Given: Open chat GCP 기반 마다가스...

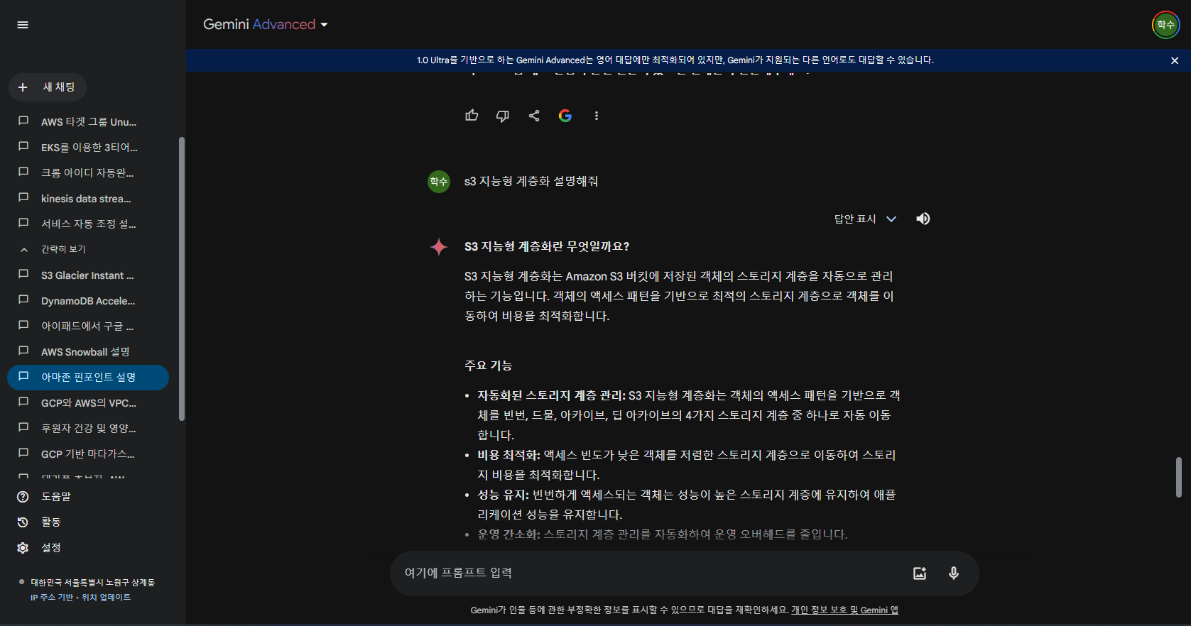Looking at the screenshot, I should [88, 454].
